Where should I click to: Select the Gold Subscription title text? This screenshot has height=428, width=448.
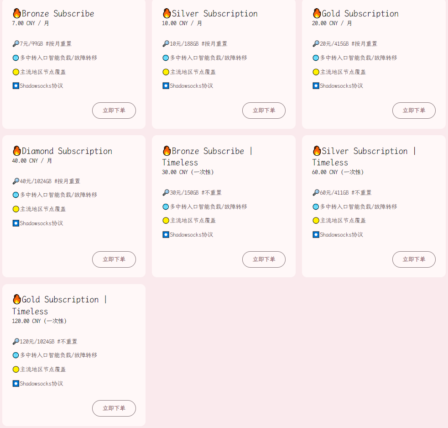coord(360,13)
